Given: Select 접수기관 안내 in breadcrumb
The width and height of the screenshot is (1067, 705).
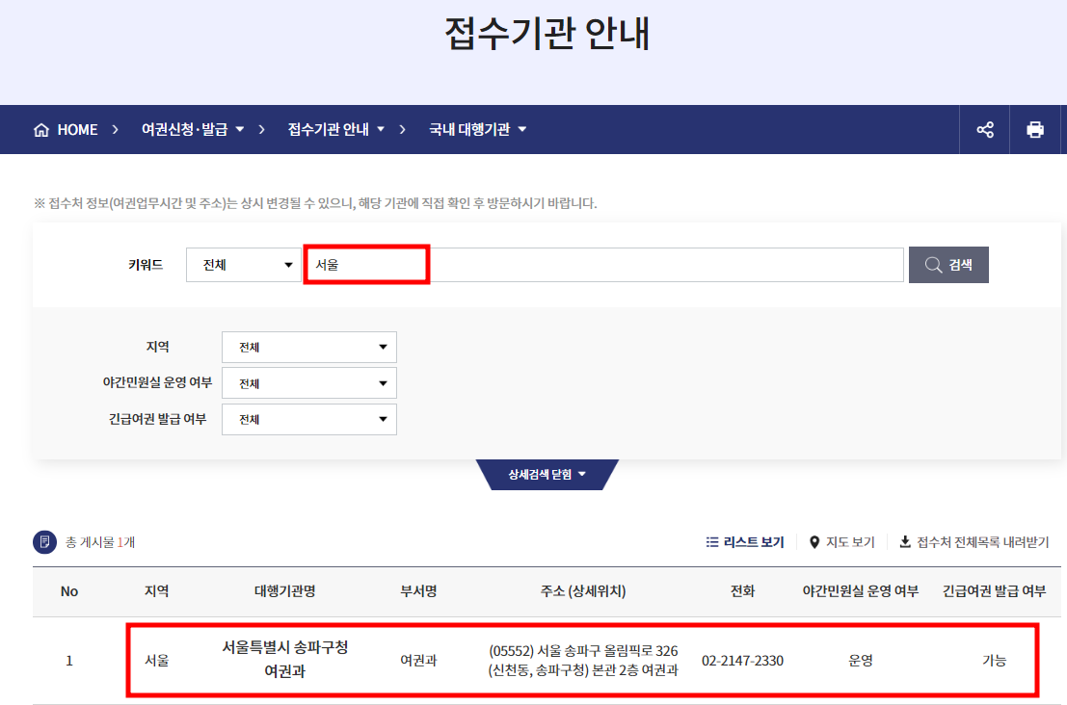Looking at the screenshot, I should 334,129.
